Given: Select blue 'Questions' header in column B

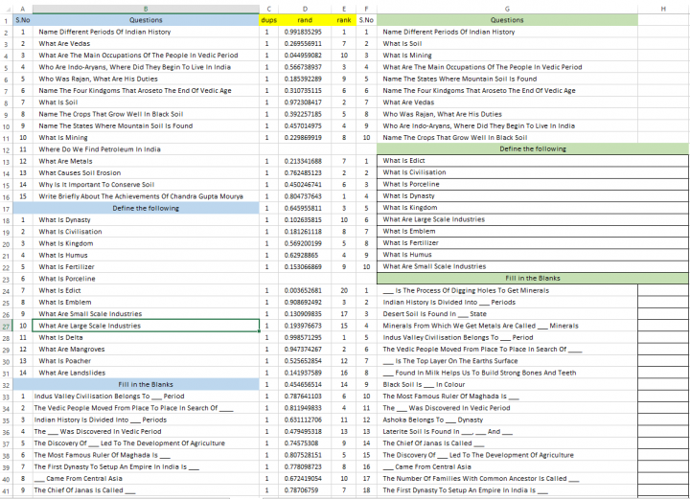Looking at the screenshot, I should point(146,20).
